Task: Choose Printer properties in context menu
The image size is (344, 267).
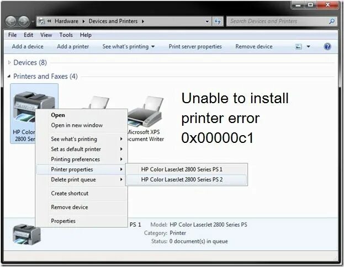Action: tap(81, 169)
